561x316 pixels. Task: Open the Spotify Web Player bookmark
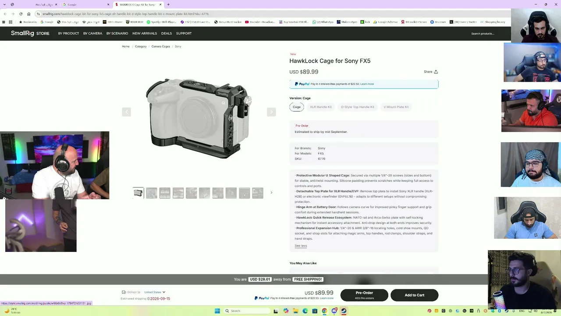pyautogui.click(x=161, y=22)
